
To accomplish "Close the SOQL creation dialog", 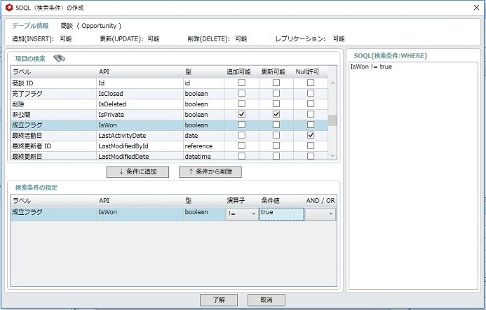I will (476, 8).
